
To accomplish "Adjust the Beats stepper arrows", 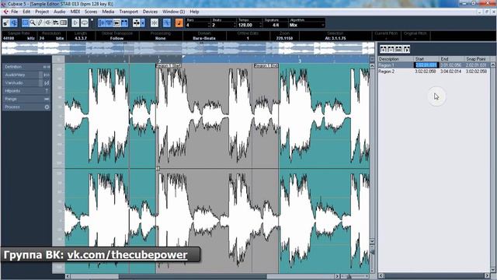I will point(235,25).
